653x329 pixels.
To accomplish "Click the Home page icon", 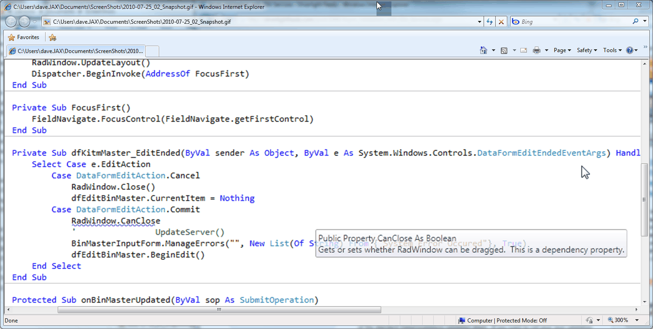I will pos(484,50).
